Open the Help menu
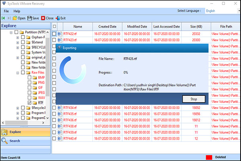241x161 pixels. click(16, 11)
